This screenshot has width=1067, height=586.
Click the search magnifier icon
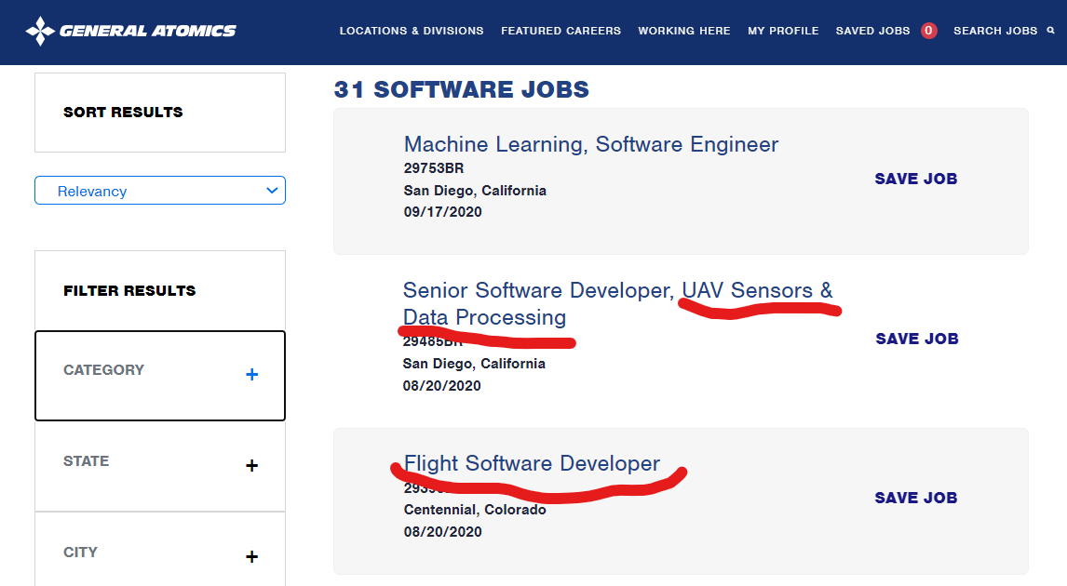point(1050,31)
